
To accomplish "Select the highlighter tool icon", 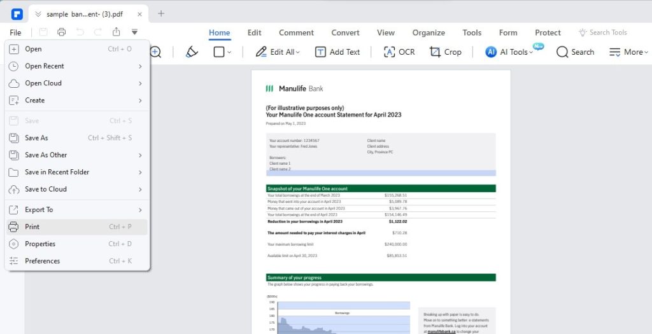I will [x=192, y=52].
